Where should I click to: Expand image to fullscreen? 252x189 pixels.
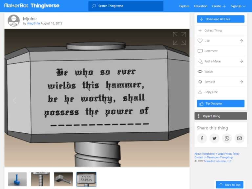(x=179, y=39)
